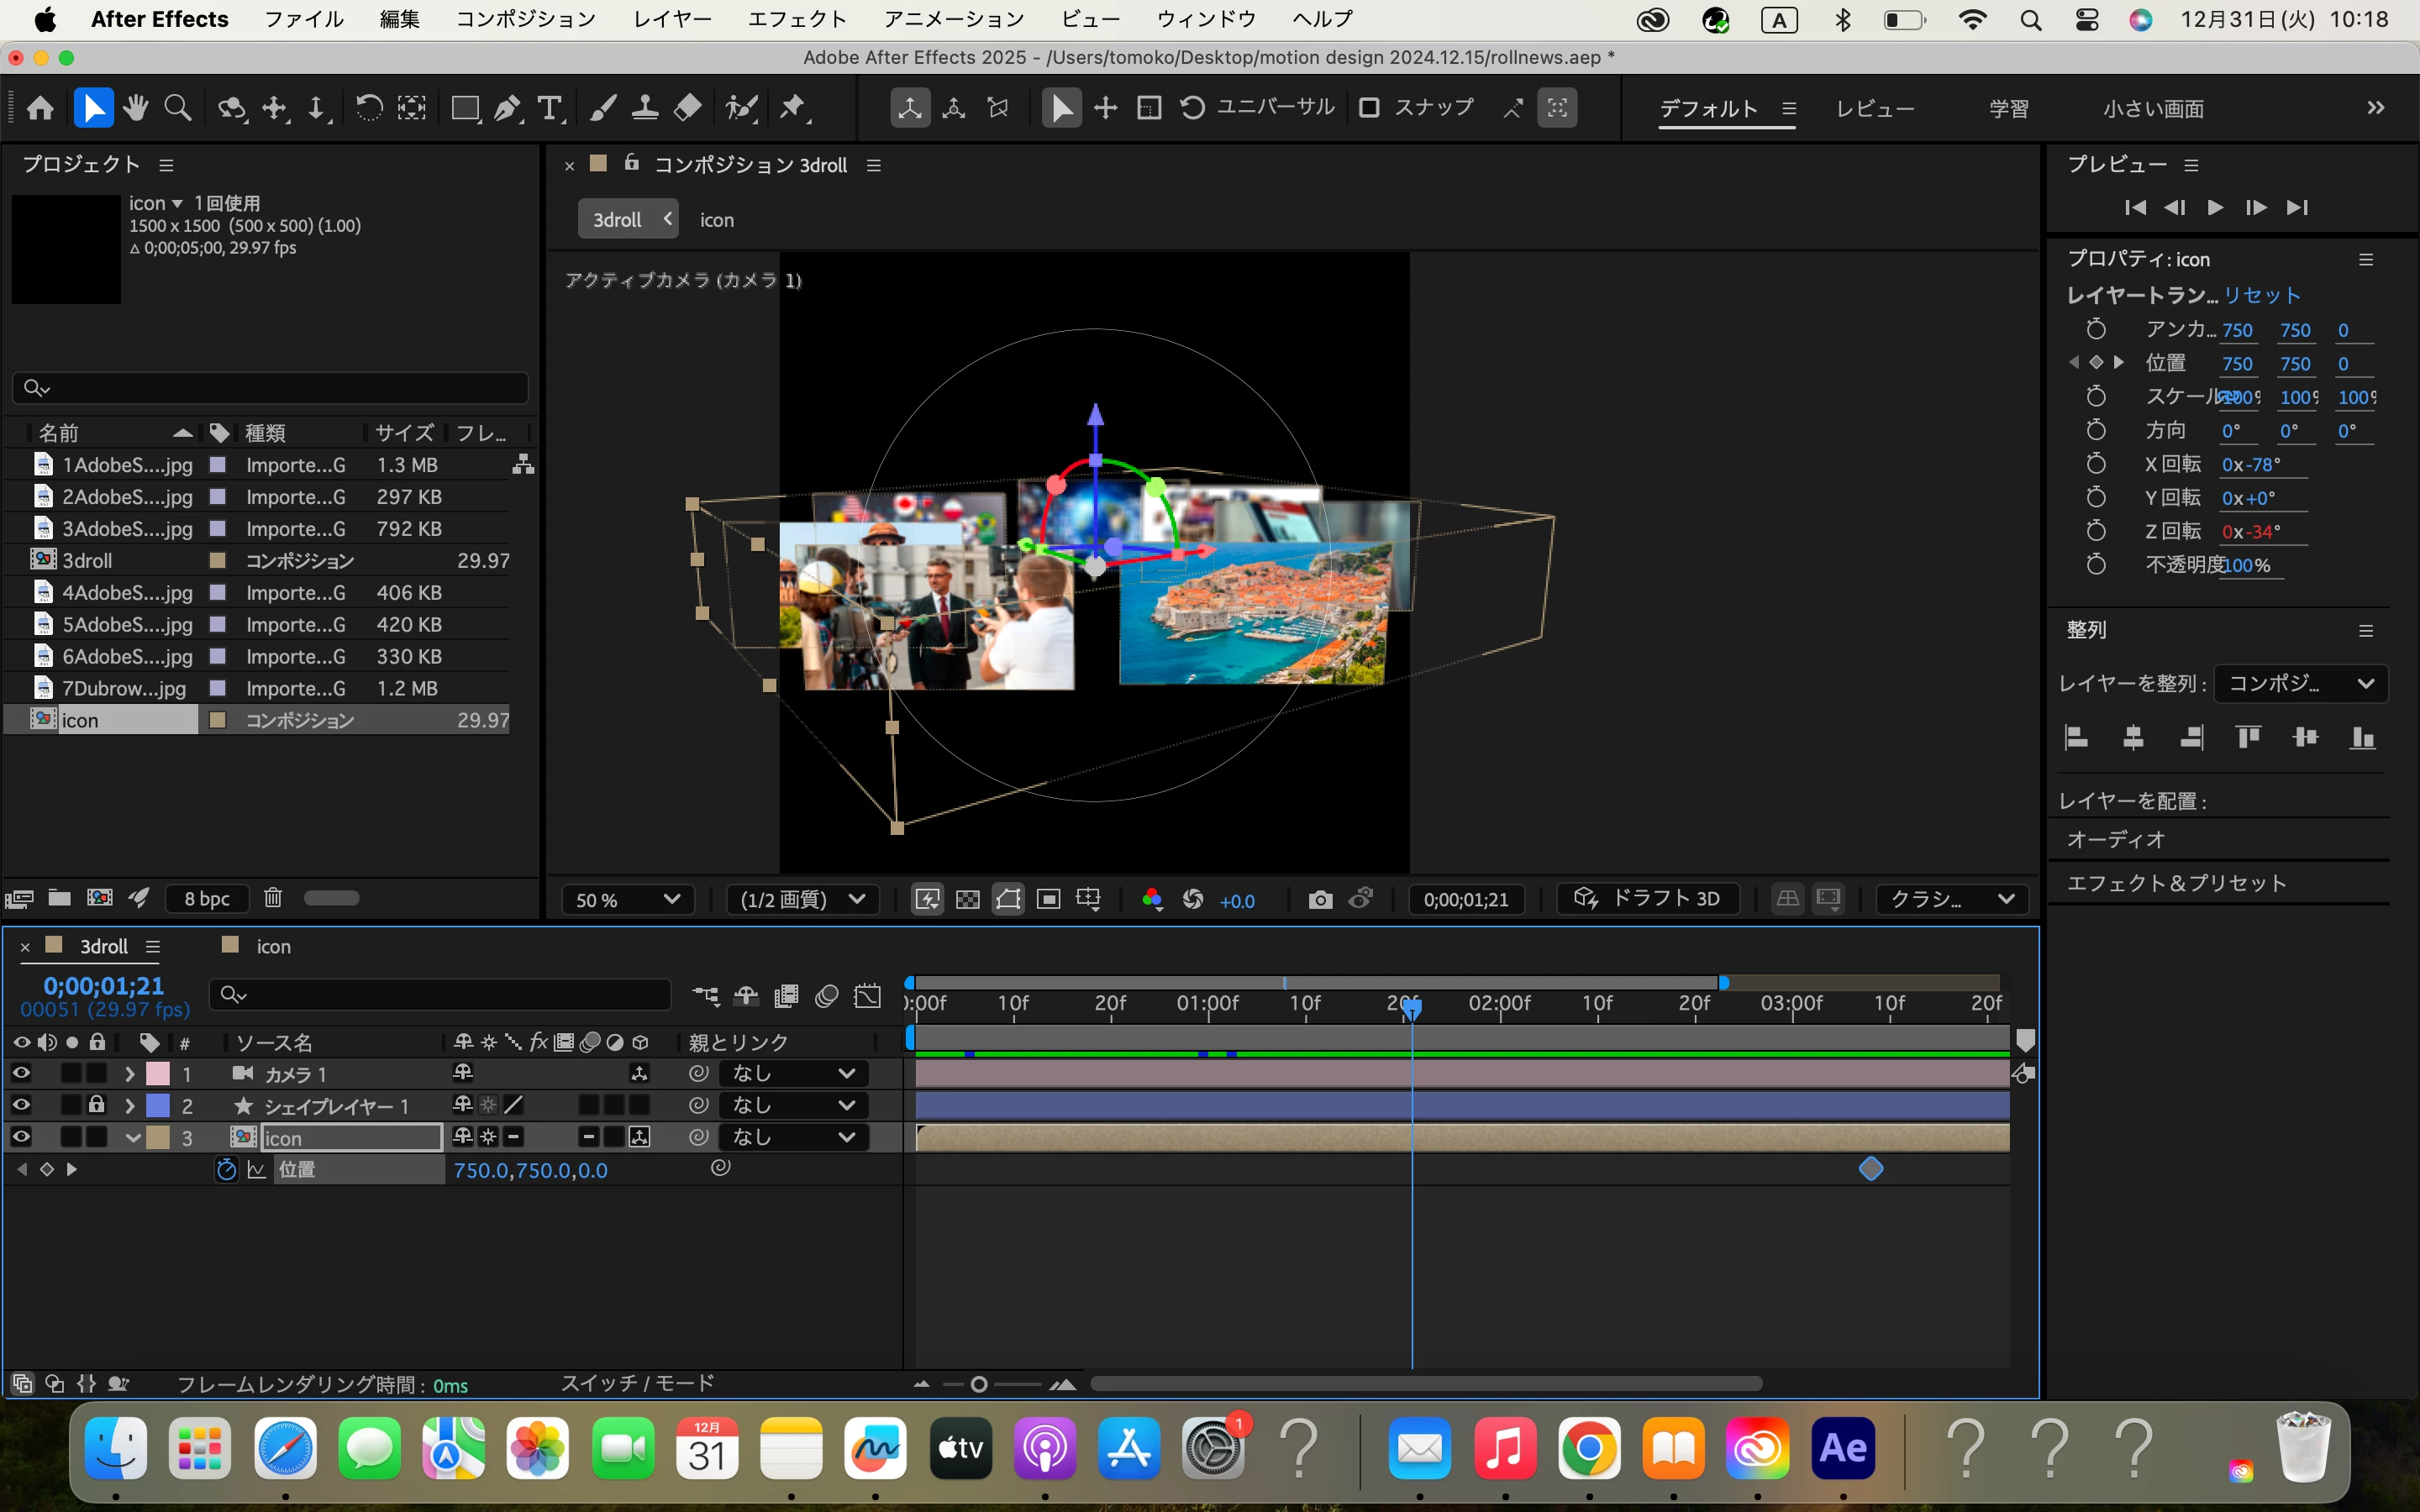Image resolution: width=2420 pixels, height=1512 pixels.
Task: Choose the Rectangle shape tool
Action: pos(464,108)
